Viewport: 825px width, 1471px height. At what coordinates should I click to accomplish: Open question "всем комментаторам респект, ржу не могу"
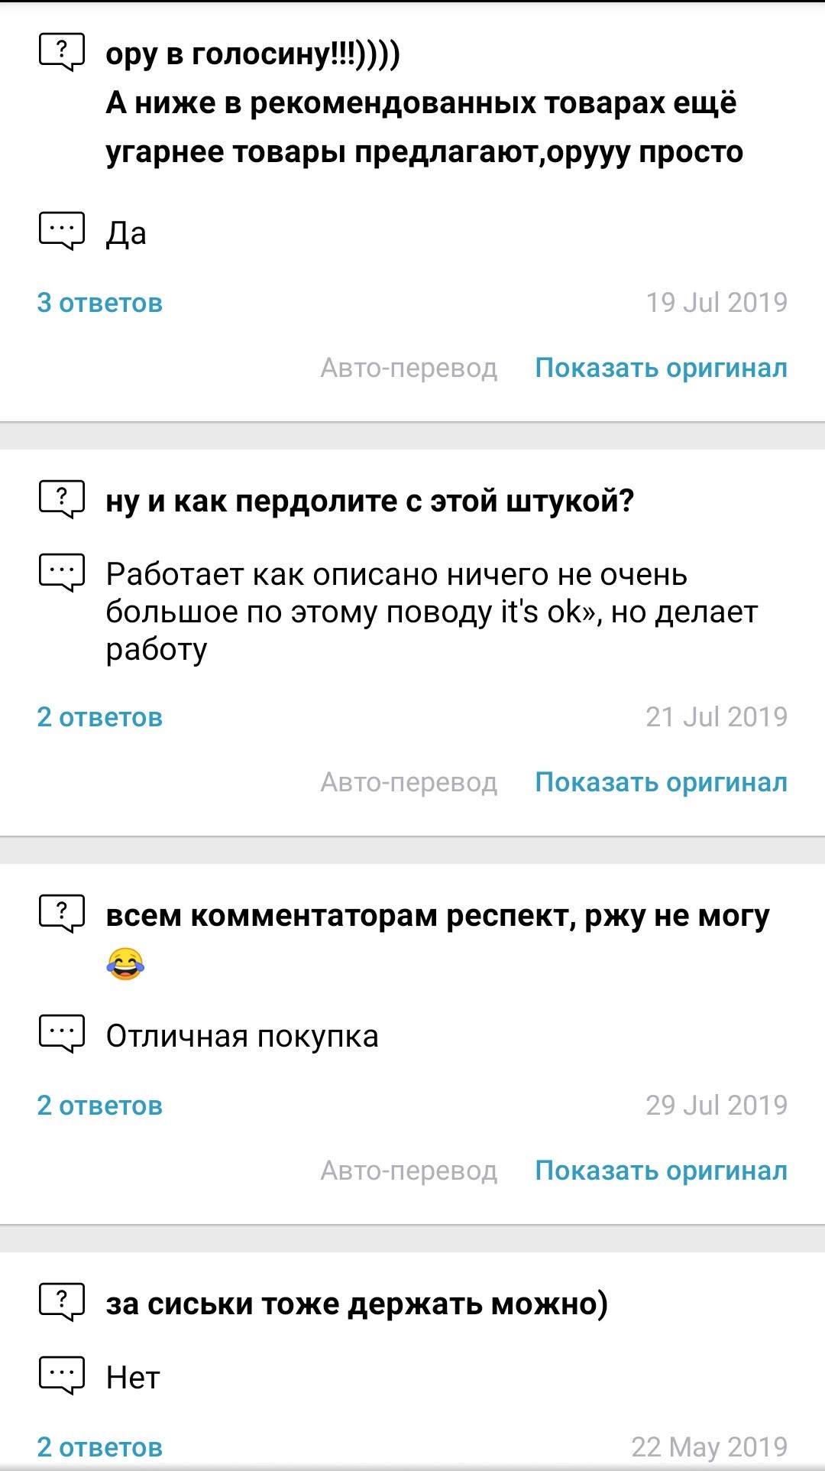pos(437,915)
